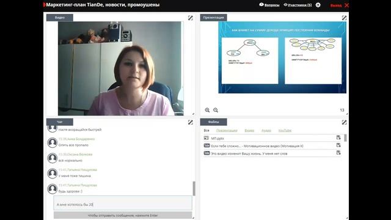Click the sender name above 'У меня тоже тишина'
The width and height of the screenshot is (391, 220).
[82, 170]
